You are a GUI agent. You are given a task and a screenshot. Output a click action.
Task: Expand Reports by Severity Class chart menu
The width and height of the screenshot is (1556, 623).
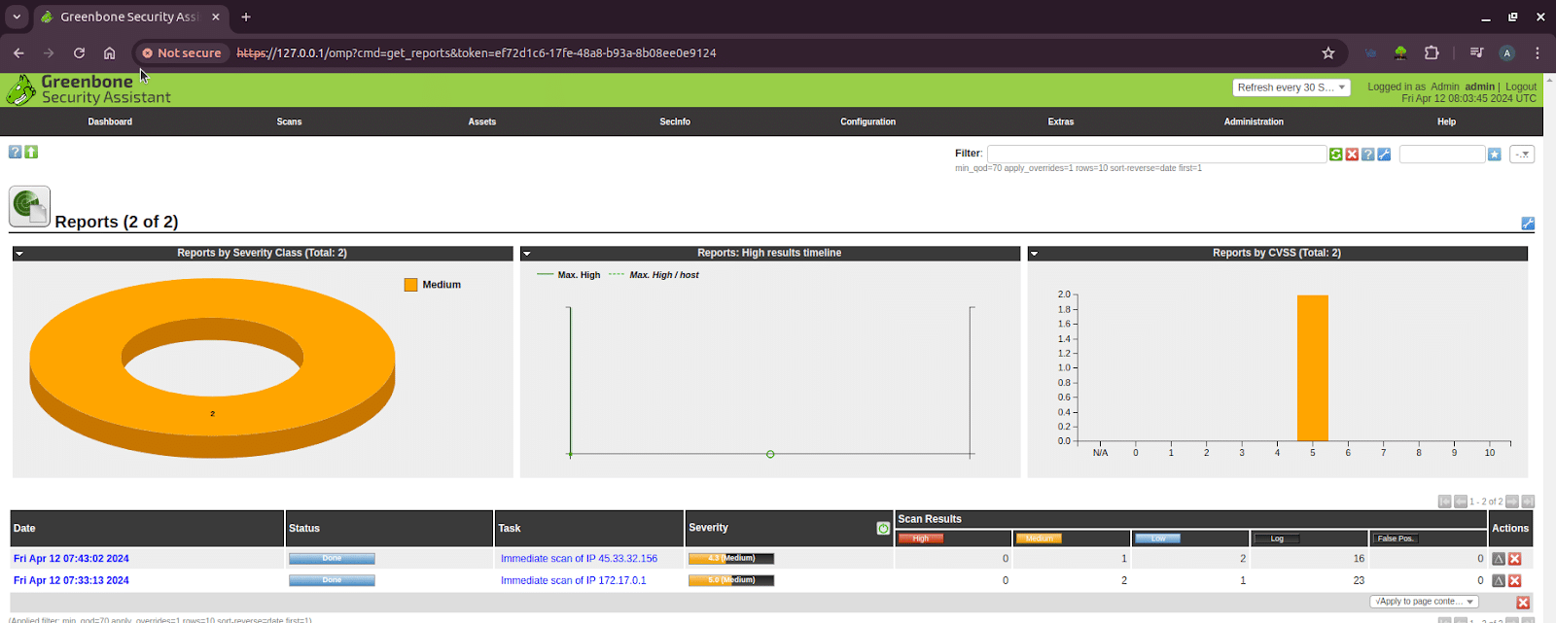click(x=19, y=254)
